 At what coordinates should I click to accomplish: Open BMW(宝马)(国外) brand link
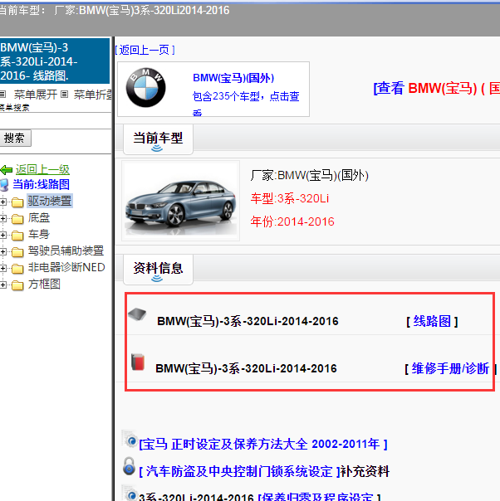coord(233,78)
